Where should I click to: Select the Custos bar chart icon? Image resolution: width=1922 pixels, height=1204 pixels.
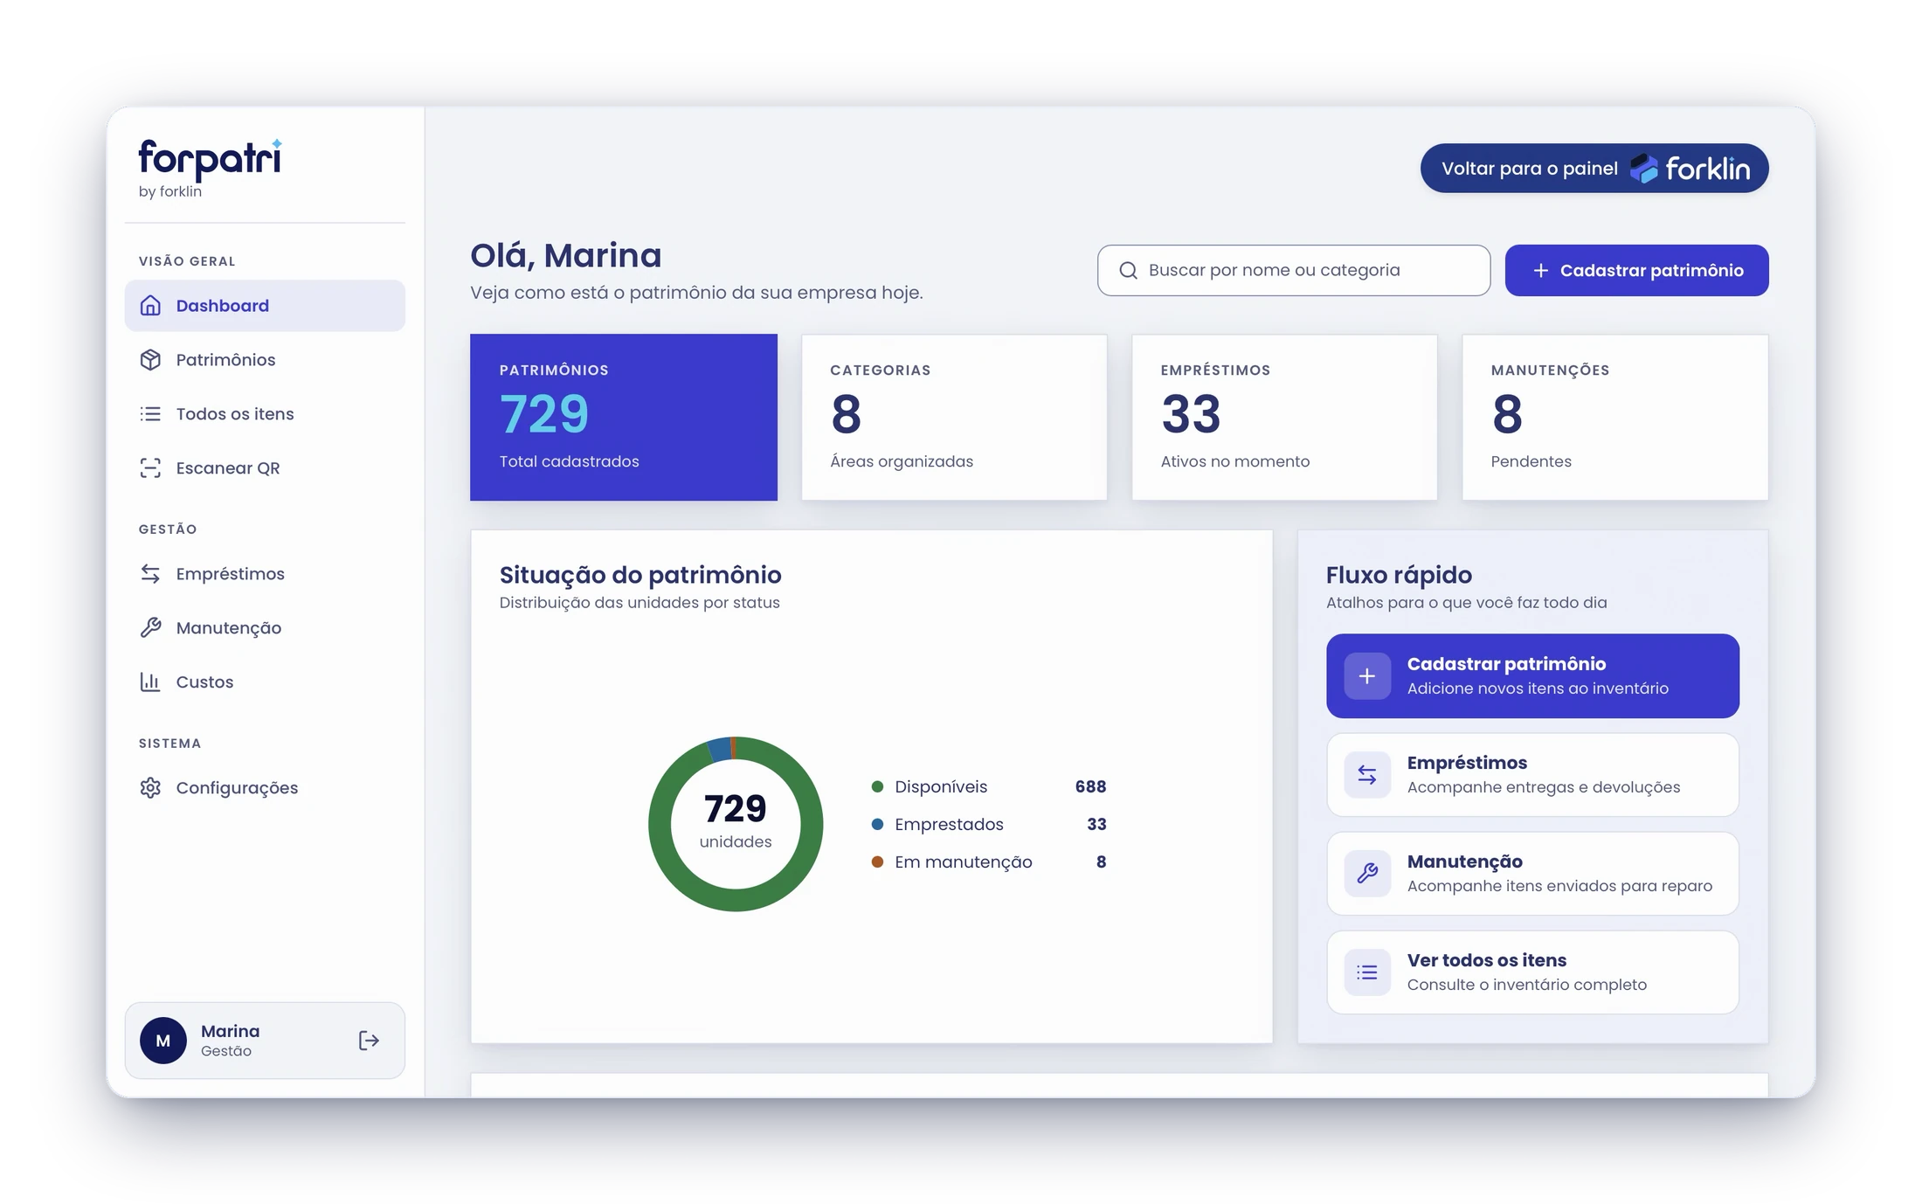[x=150, y=682]
